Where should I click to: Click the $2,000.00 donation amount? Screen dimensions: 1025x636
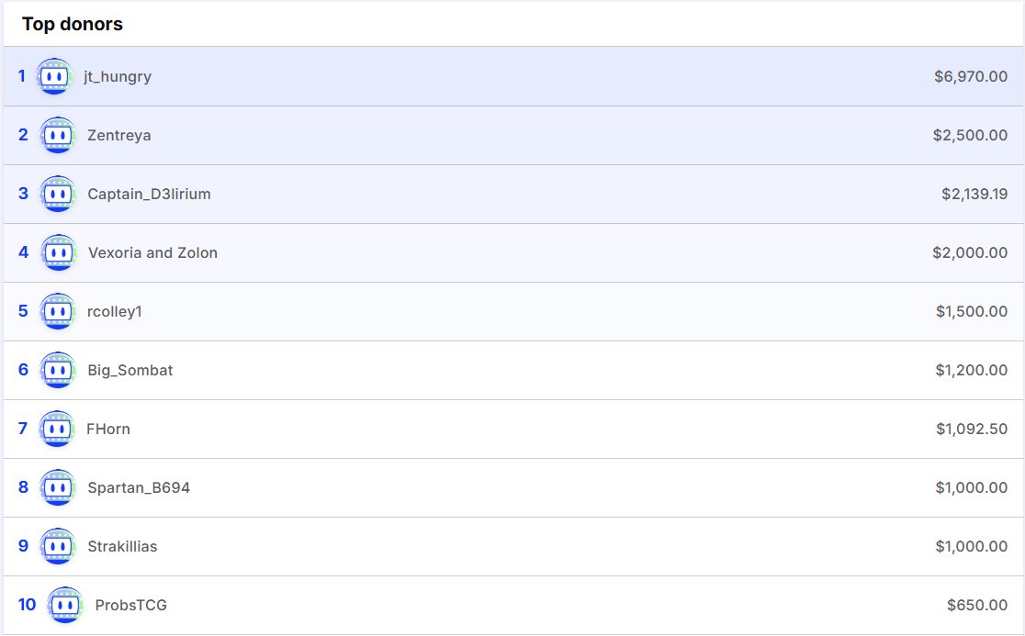[x=970, y=252]
